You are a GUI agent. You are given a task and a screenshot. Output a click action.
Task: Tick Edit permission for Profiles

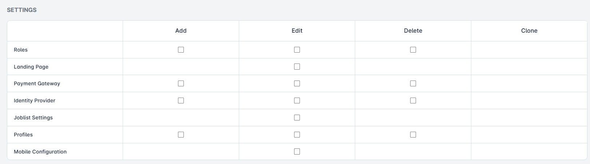click(x=297, y=135)
